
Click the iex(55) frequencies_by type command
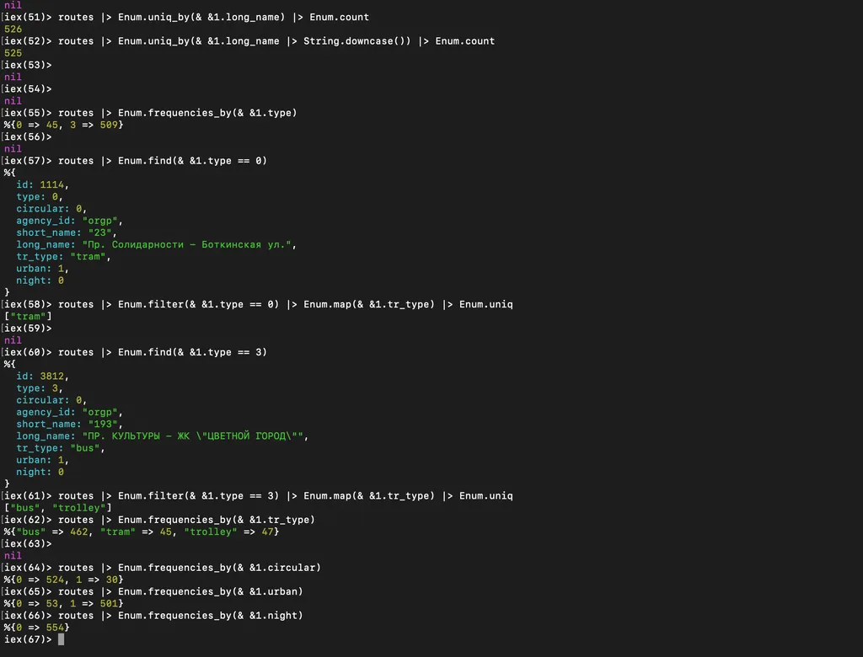coord(178,112)
